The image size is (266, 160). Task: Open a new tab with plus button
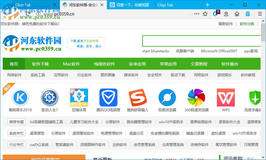208,5
